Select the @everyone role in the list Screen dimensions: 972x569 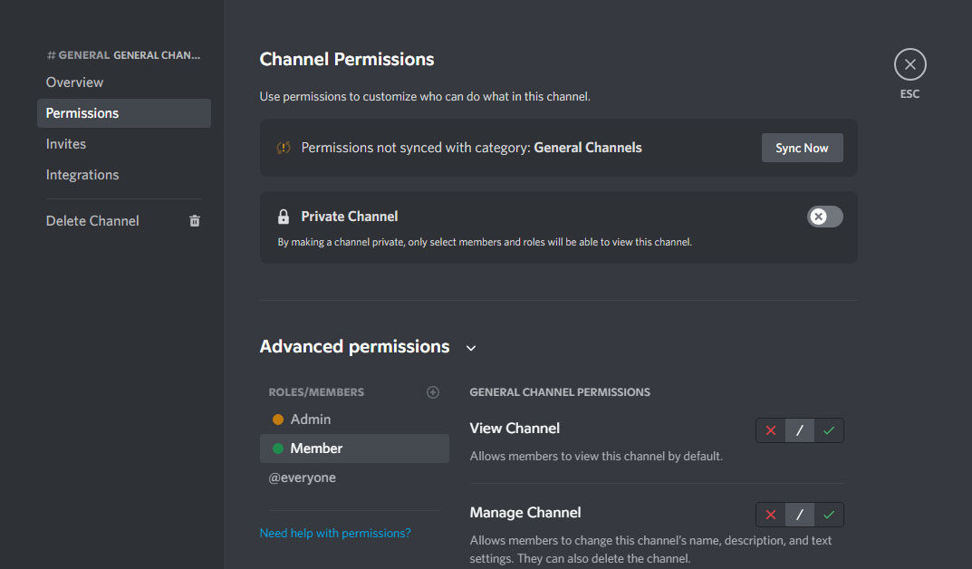(303, 477)
